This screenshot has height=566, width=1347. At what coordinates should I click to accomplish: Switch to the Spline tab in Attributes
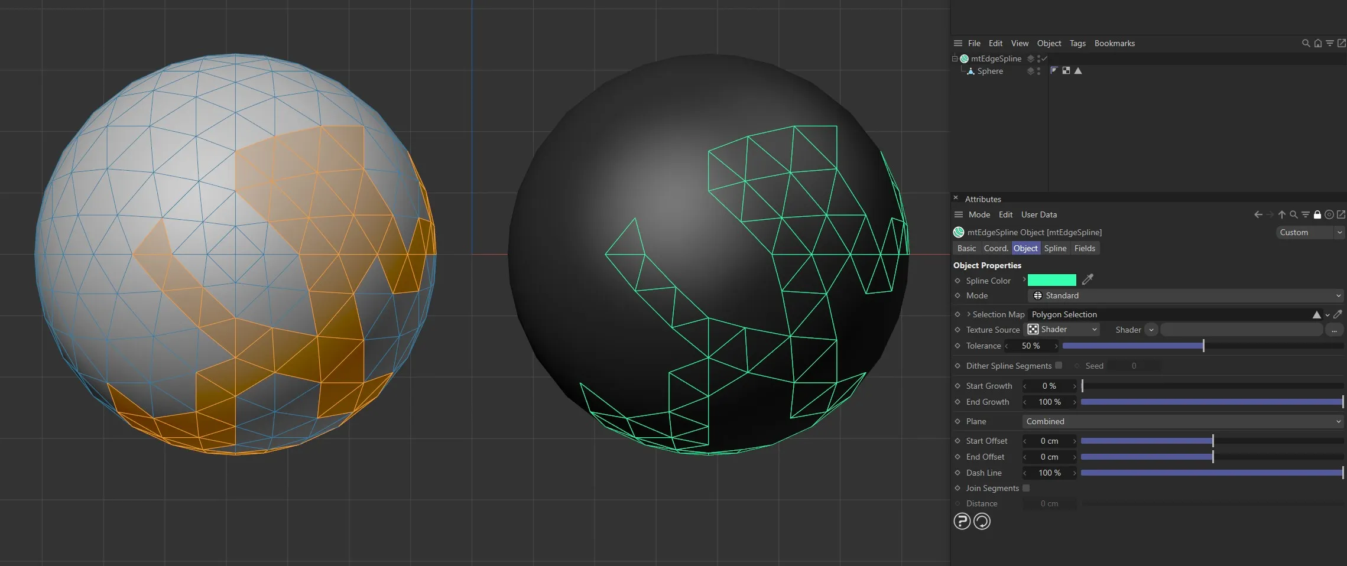tap(1055, 248)
